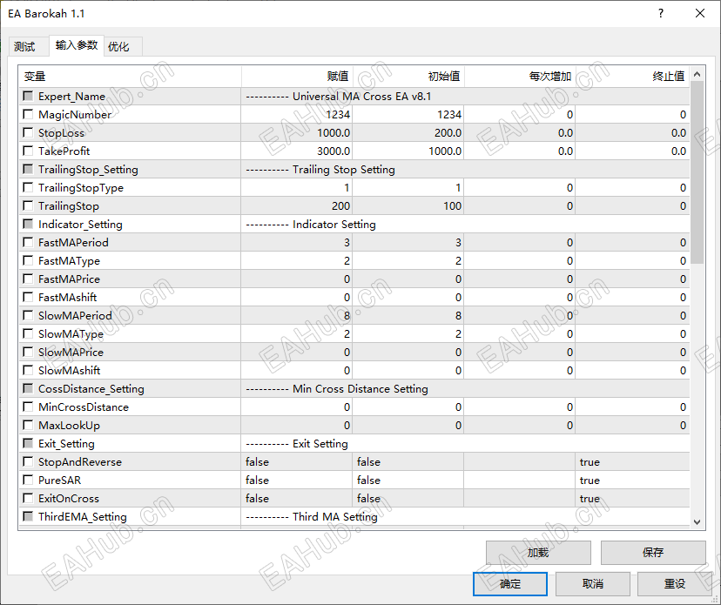The width and height of the screenshot is (721, 605).
Task: Close the EA Barokah dialog
Action: point(700,13)
